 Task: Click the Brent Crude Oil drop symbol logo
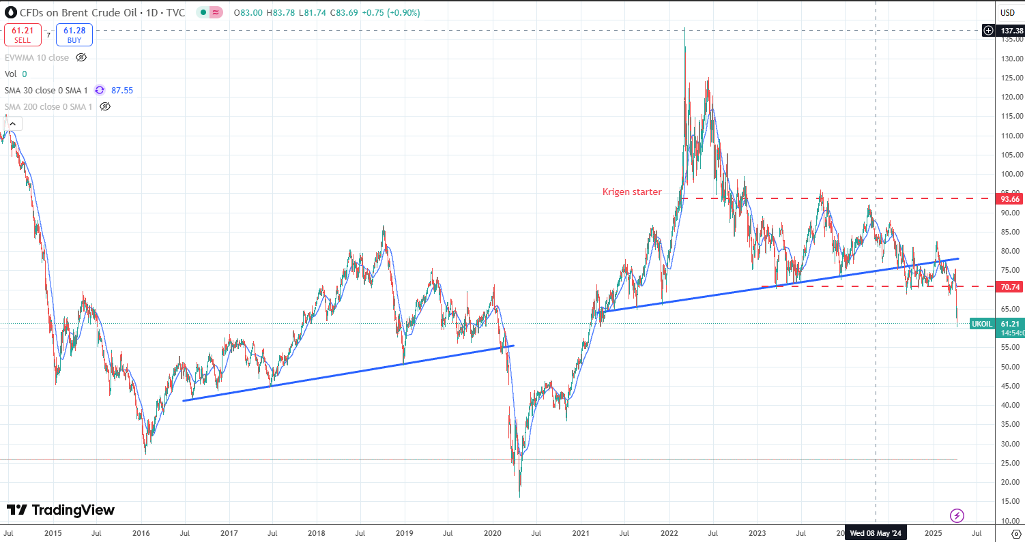(10, 12)
